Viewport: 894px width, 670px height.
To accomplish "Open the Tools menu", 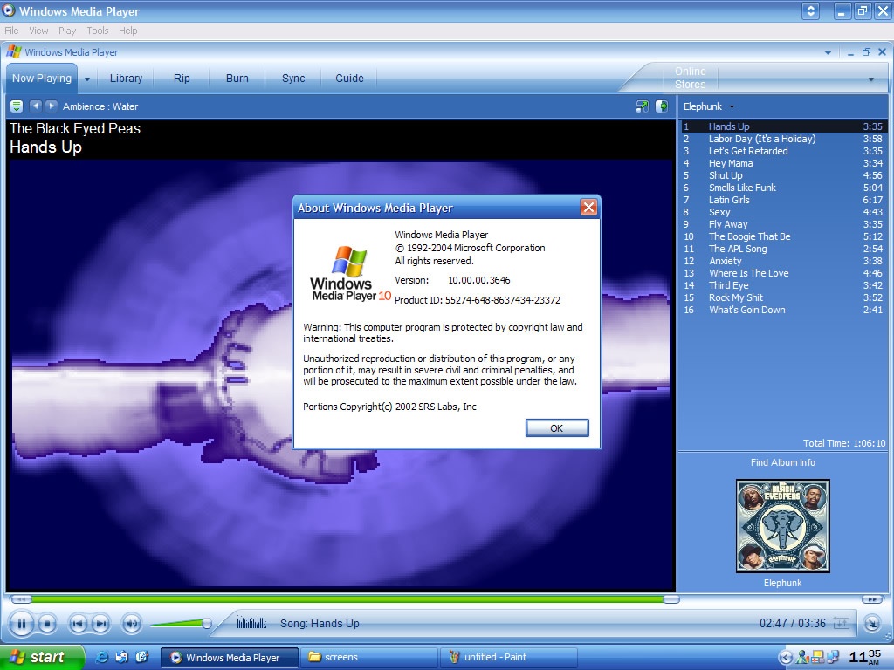I will click(97, 30).
